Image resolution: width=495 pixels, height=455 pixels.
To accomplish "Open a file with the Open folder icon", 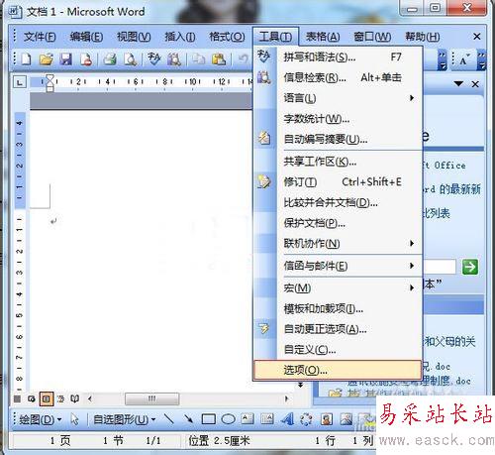I will [x=47, y=59].
